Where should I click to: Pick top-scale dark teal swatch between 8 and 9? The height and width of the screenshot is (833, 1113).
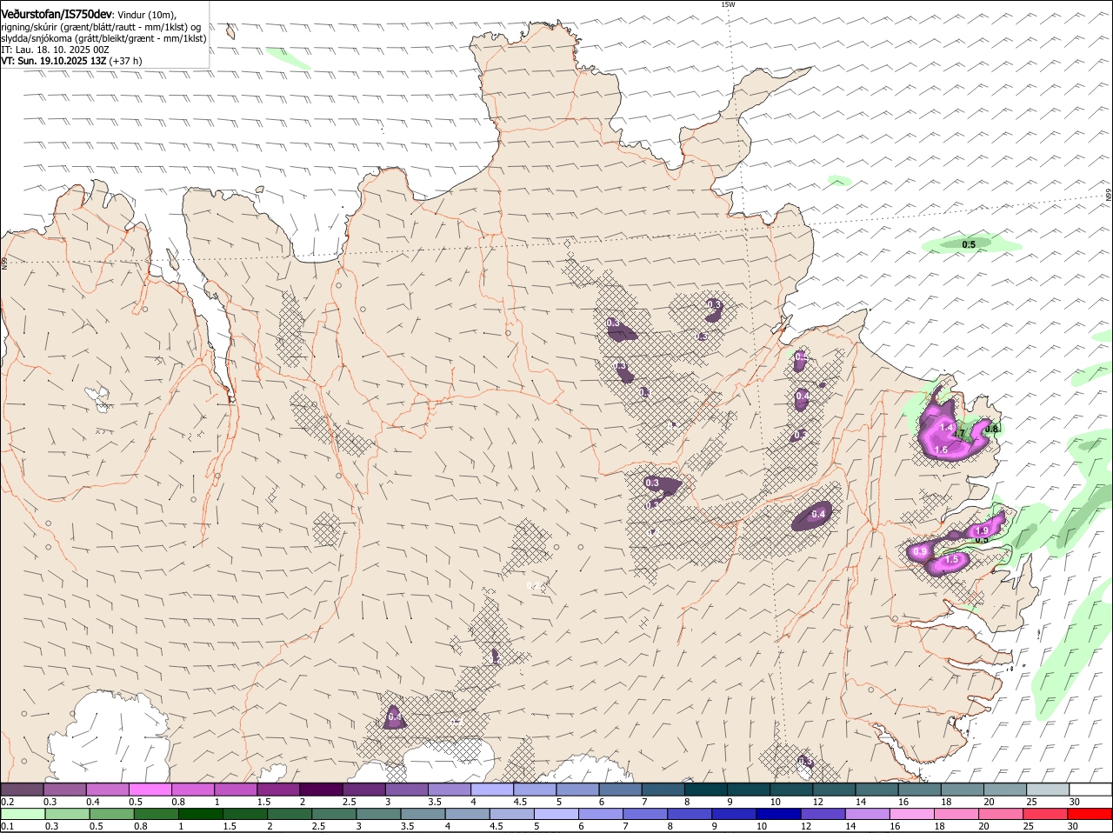tap(707, 789)
